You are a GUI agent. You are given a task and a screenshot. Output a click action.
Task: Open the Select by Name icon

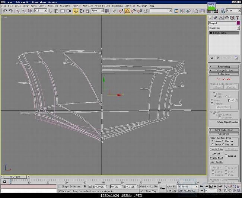[x=56, y=11]
